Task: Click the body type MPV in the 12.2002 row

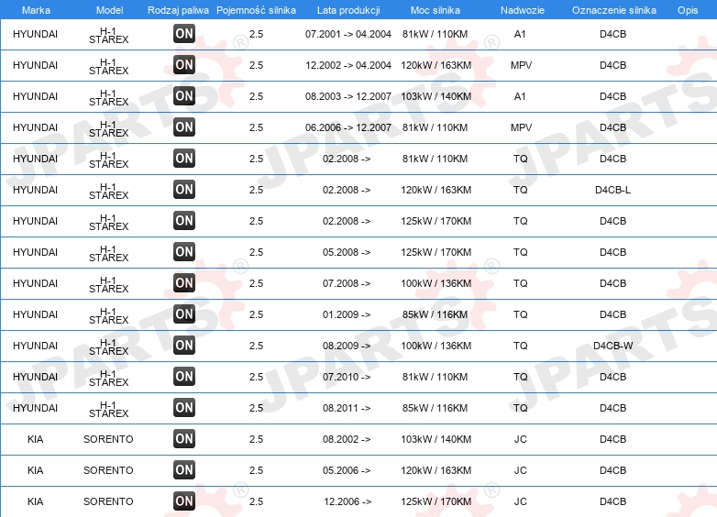Action: [x=522, y=65]
